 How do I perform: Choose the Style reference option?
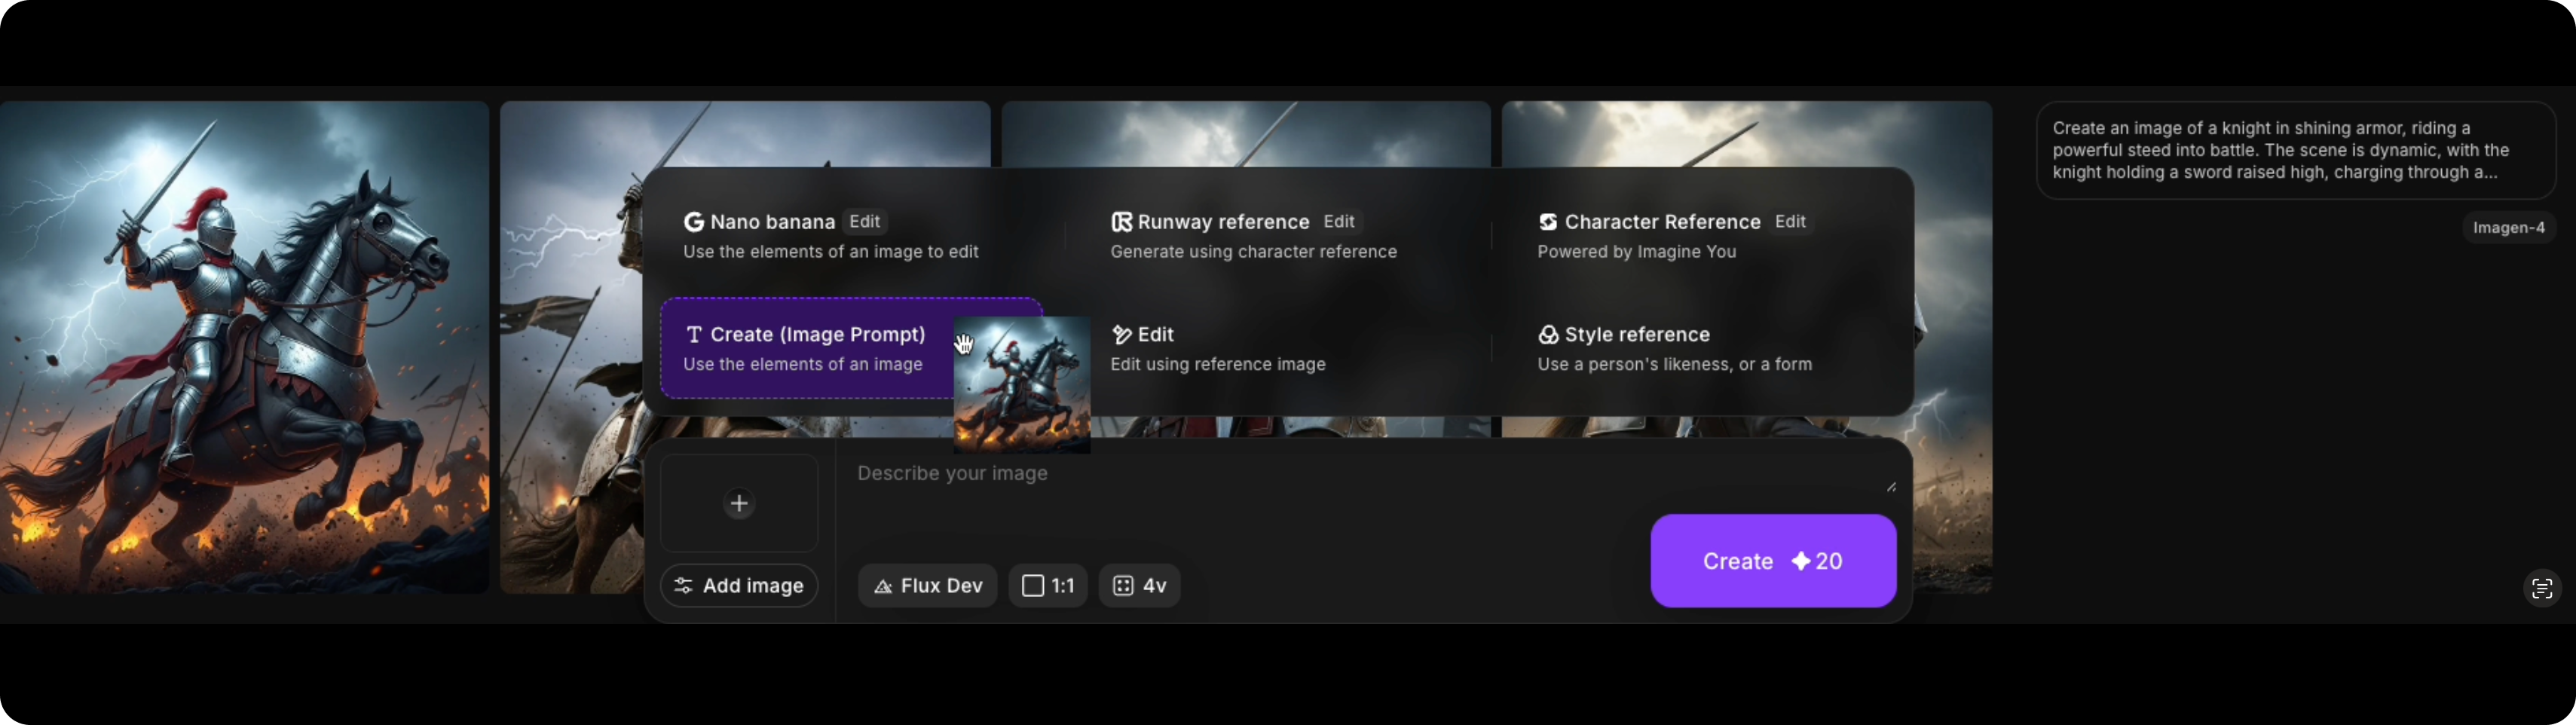click(1674, 348)
